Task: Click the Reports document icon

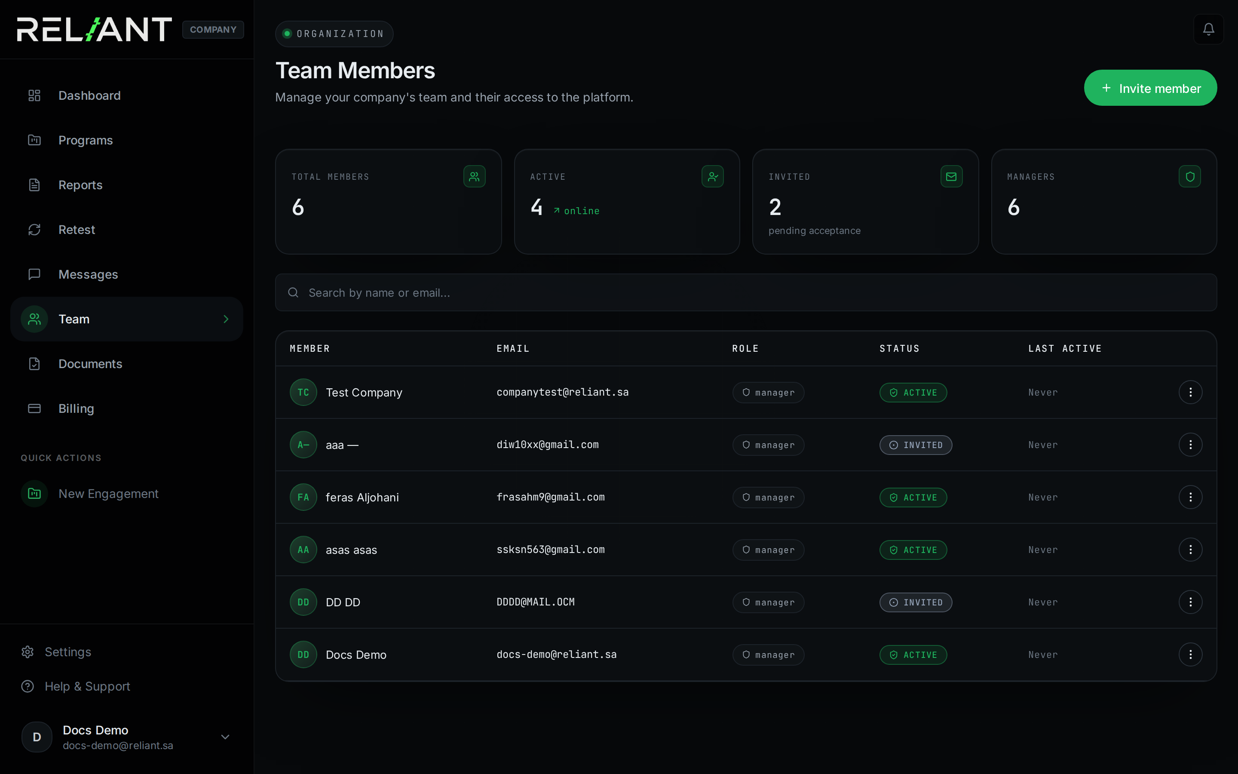Action: [x=34, y=185]
